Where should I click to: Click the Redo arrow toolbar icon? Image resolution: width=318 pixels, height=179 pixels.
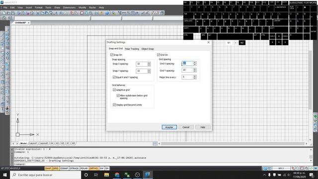click(66, 13)
